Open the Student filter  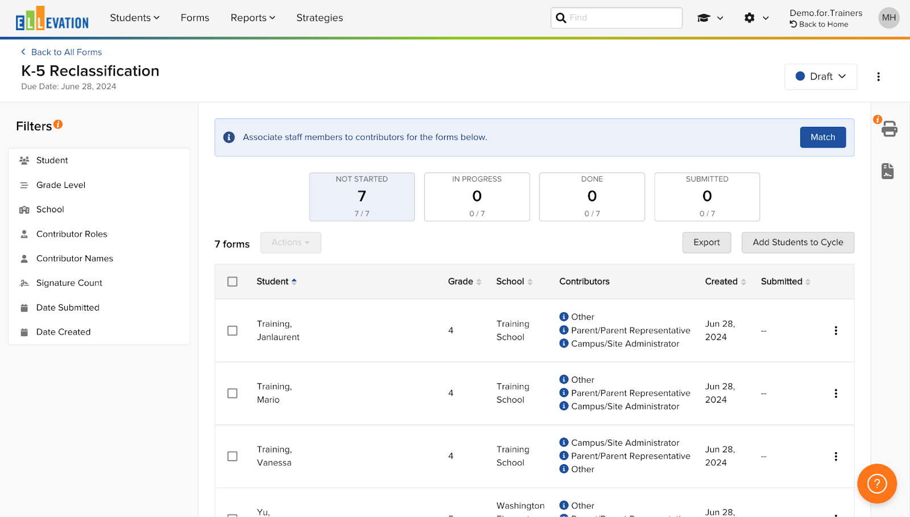[x=99, y=160]
